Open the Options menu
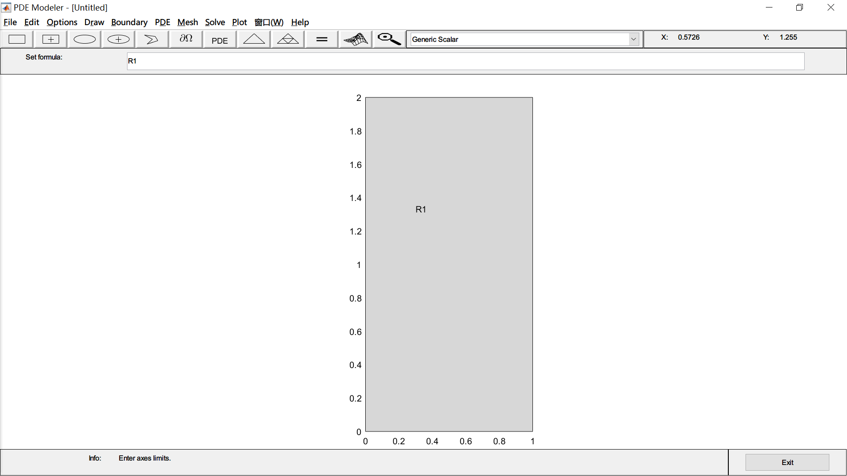Image resolution: width=847 pixels, height=476 pixels. tap(61, 22)
